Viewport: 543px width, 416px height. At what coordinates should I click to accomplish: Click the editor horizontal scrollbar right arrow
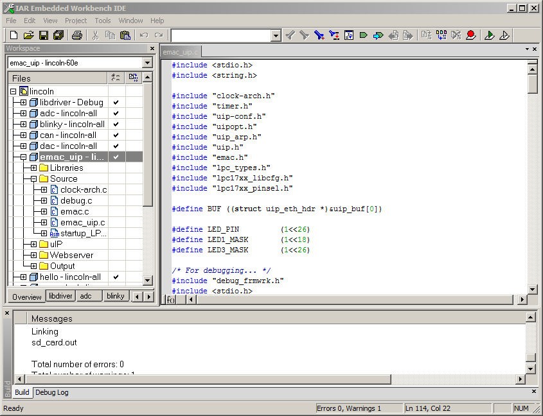point(522,300)
